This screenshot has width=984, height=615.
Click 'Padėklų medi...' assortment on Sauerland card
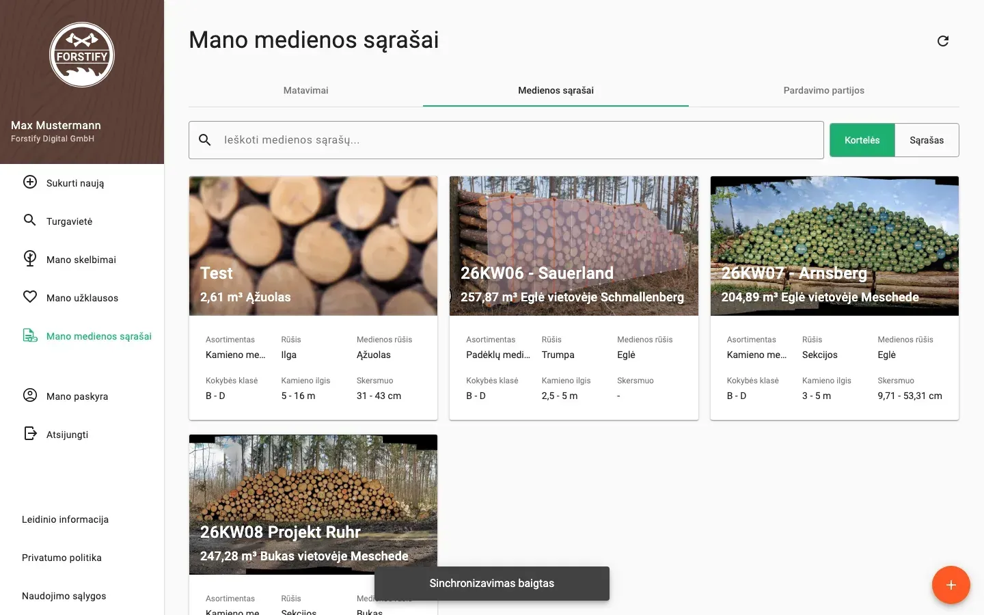[498, 355]
